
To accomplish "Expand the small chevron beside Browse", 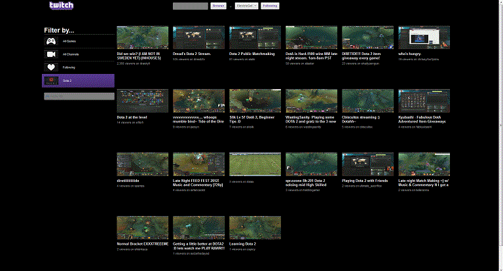I will pyautogui.click(x=231, y=7).
